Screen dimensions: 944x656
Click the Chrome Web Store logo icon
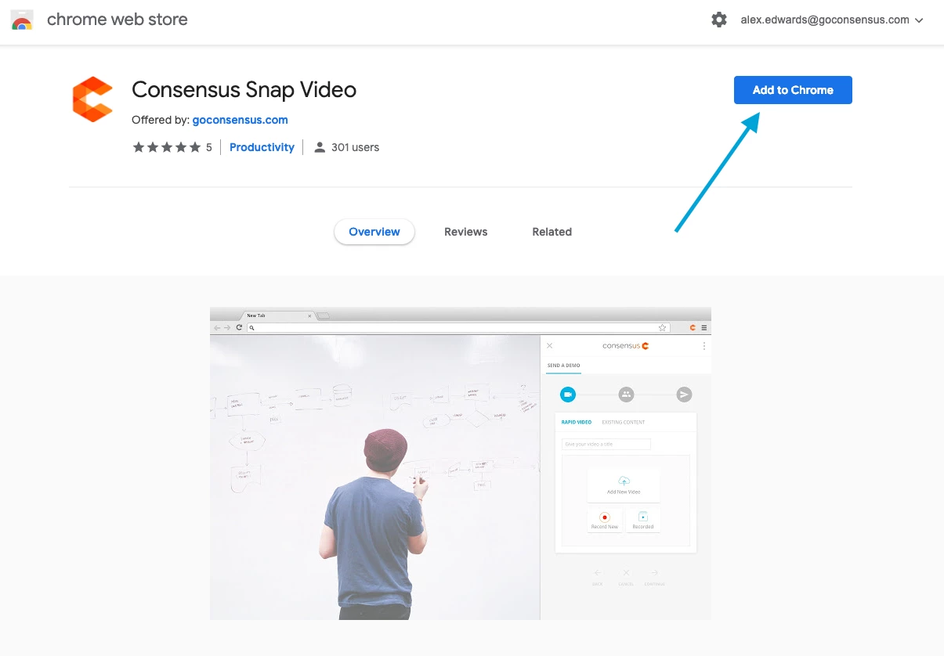(22, 20)
